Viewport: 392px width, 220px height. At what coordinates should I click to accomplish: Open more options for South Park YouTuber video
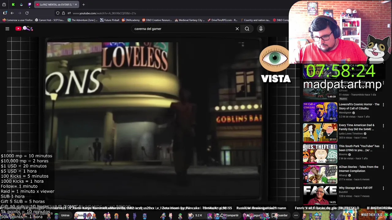[383, 147]
